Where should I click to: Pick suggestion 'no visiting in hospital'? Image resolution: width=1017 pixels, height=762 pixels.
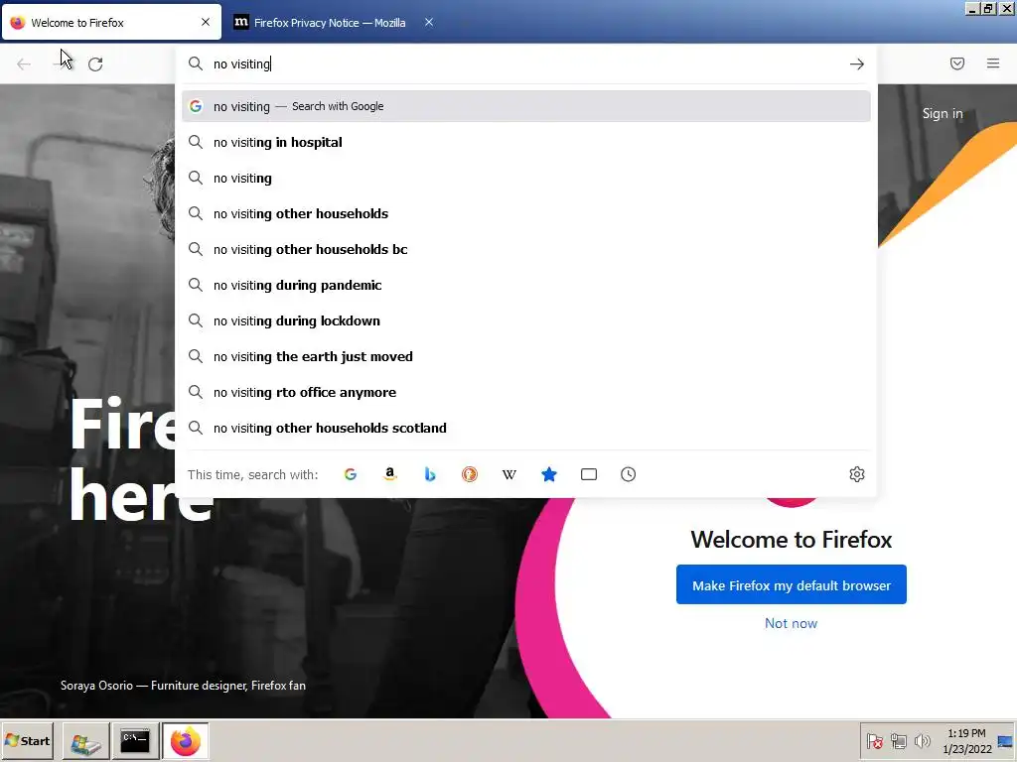point(526,142)
